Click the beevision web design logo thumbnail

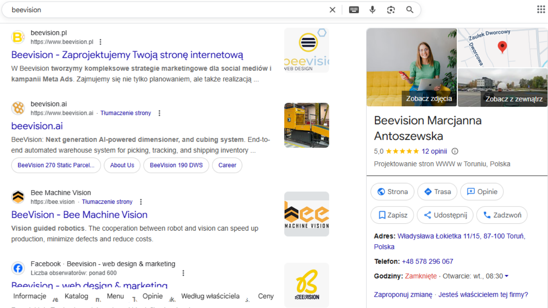[306, 50]
